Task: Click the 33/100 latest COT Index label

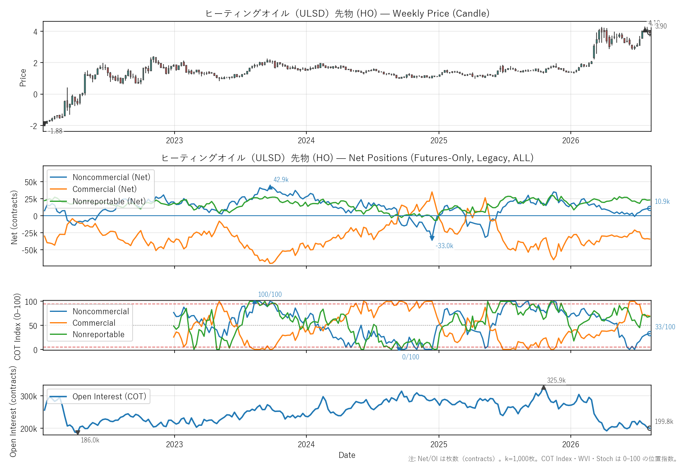Action: pyautogui.click(x=665, y=327)
